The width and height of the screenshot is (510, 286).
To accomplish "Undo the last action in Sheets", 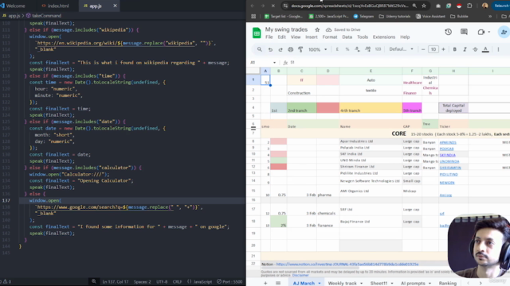I will click(270, 49).
